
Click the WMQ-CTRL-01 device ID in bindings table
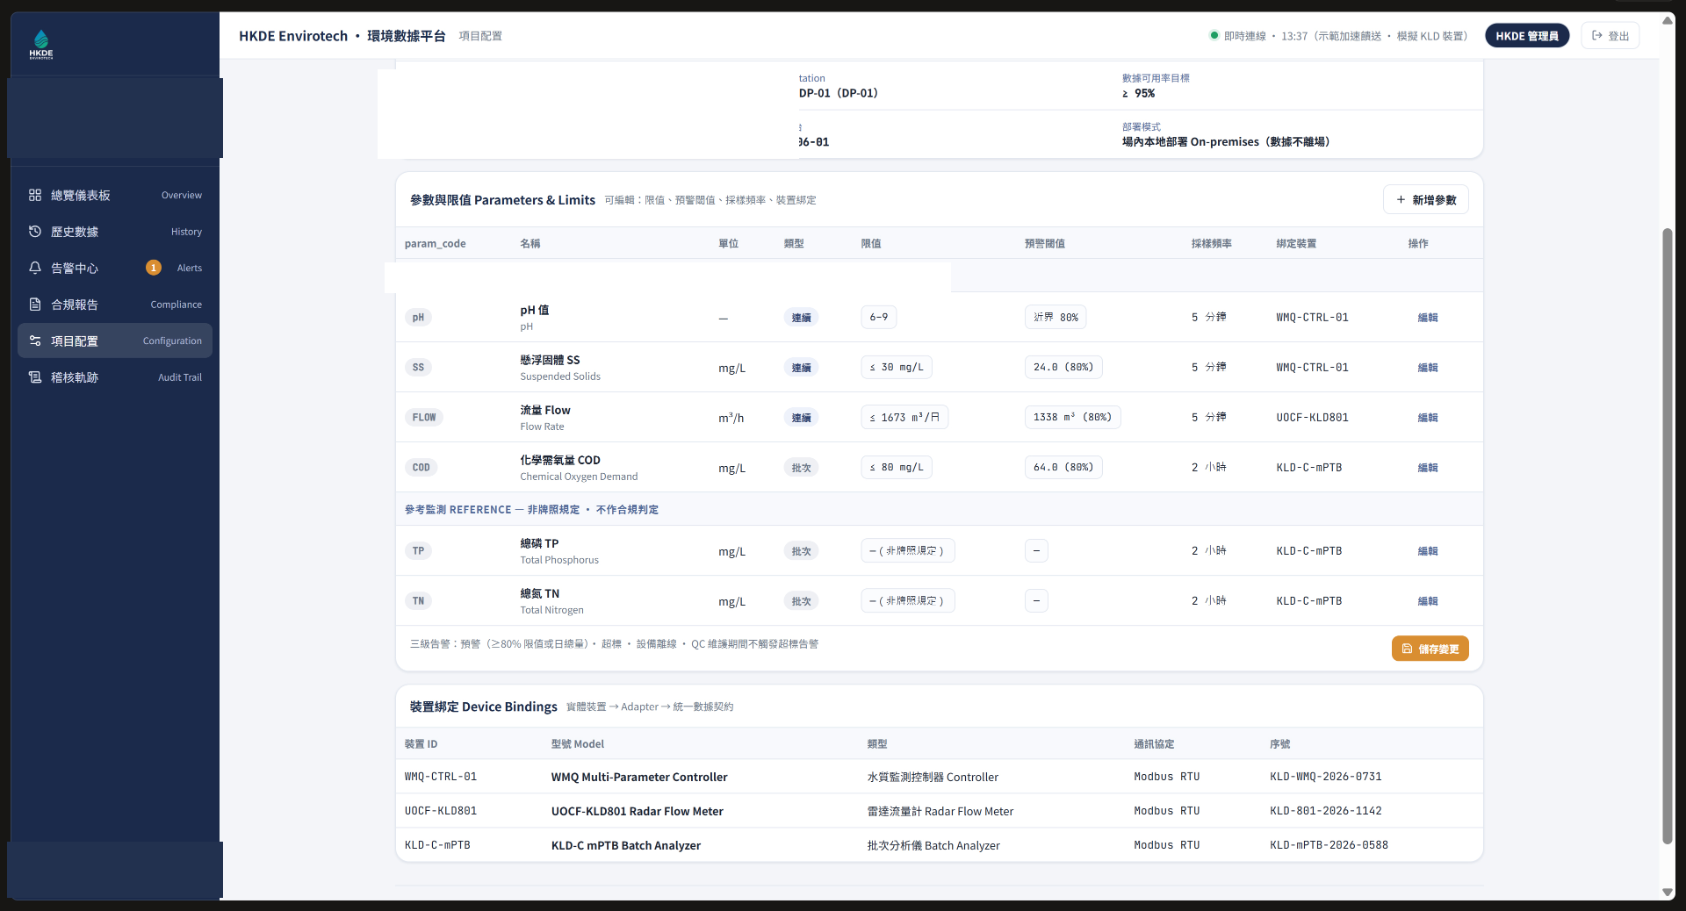coord(441,777)
